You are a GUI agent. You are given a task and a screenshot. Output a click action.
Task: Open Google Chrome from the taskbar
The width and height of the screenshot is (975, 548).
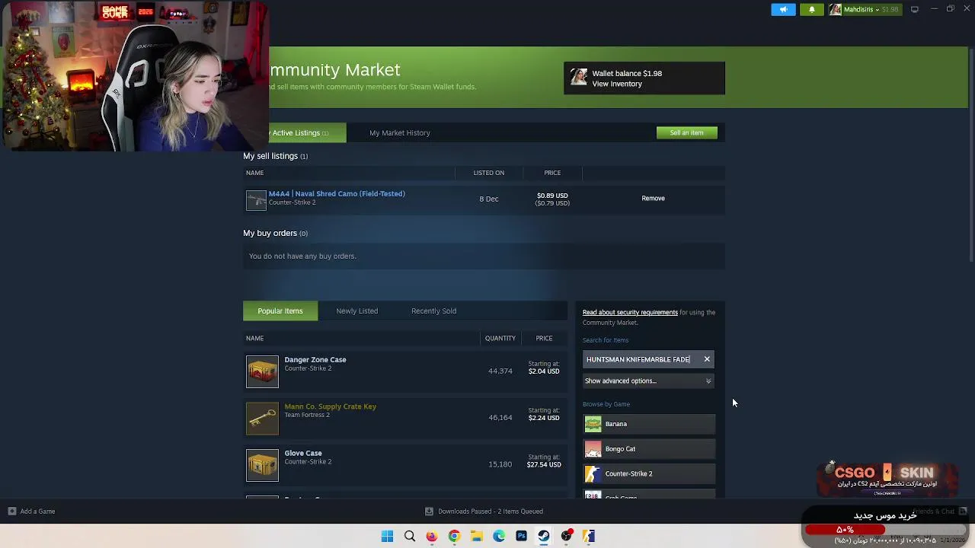tap(454, 536)
